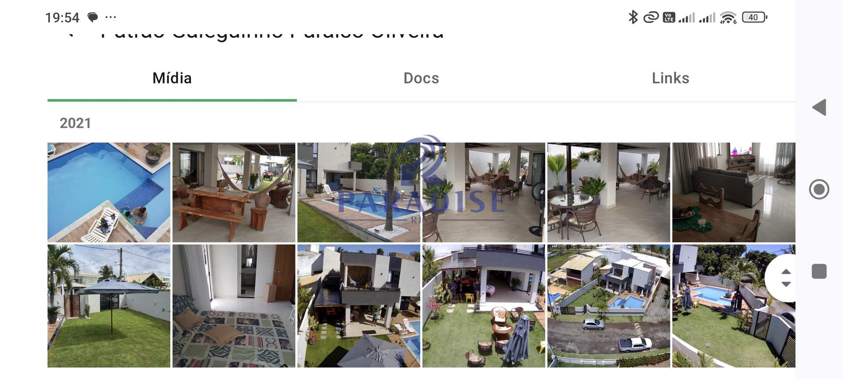Open aerial photo with cars on street
This screenshot has height=379, width=843.
click(609, 306)
